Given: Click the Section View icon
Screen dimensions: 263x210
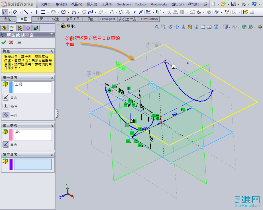Looking at the screenshot, I should (190, 27).
